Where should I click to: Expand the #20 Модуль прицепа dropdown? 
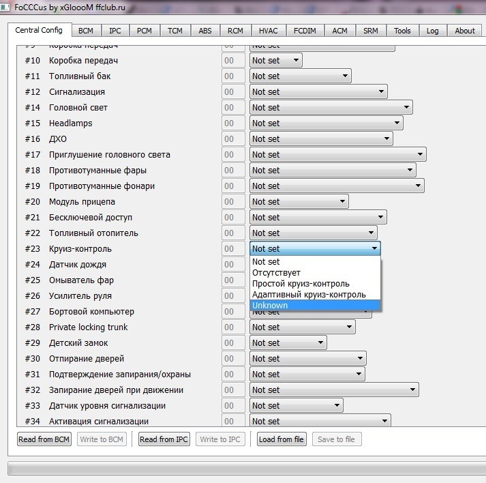click(299, 201)
